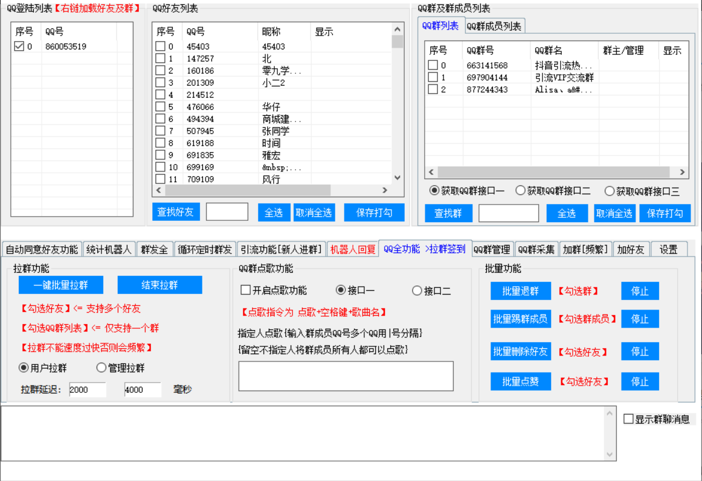Switch to the QQ群成员列表 tab
Screen dimensions: 702x481
[x=494, y=26]
